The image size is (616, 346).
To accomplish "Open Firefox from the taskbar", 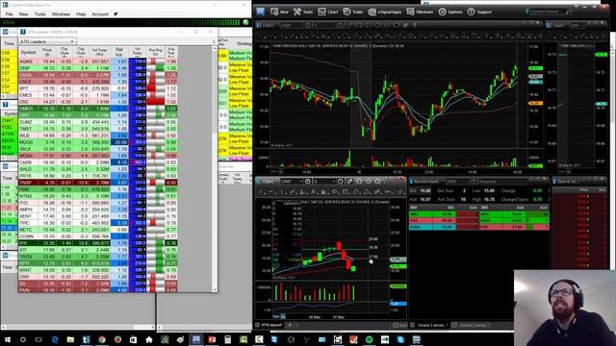I will click(117, 339).
